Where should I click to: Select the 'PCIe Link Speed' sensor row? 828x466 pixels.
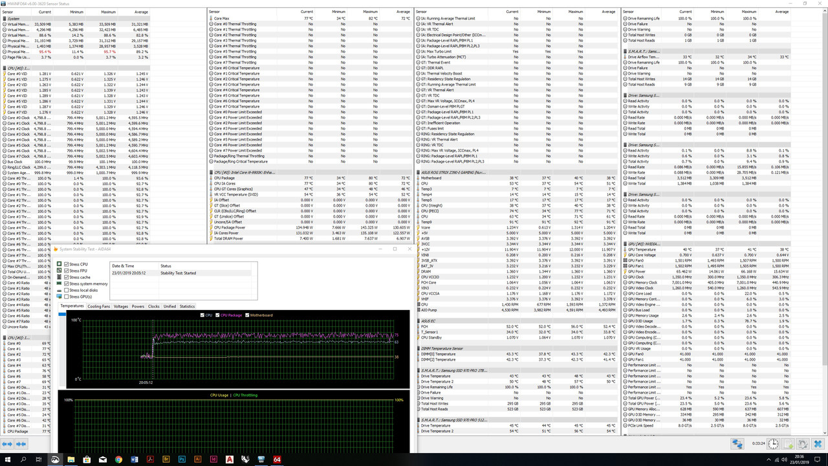coord(706,425)
